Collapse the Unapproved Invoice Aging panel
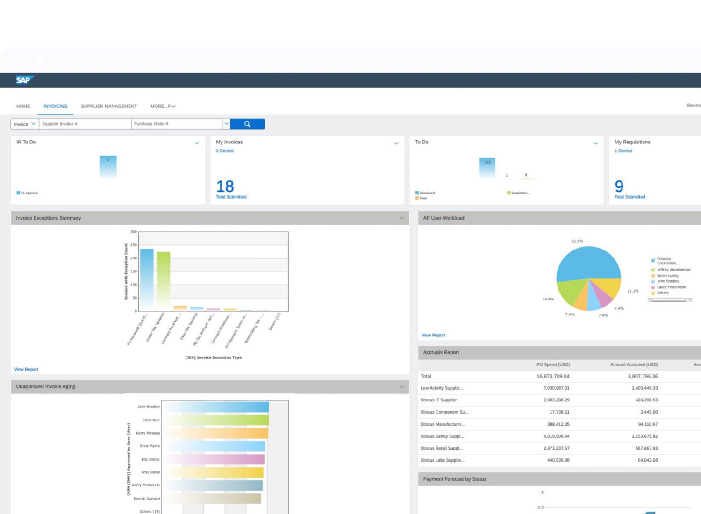Viewport: 701px width, 514px height. [x=401, y=387]
